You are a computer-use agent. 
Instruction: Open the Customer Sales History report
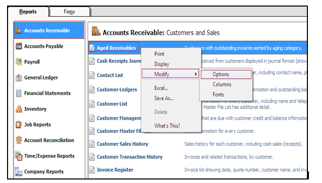pyautogui.click(x=122, y=144)
